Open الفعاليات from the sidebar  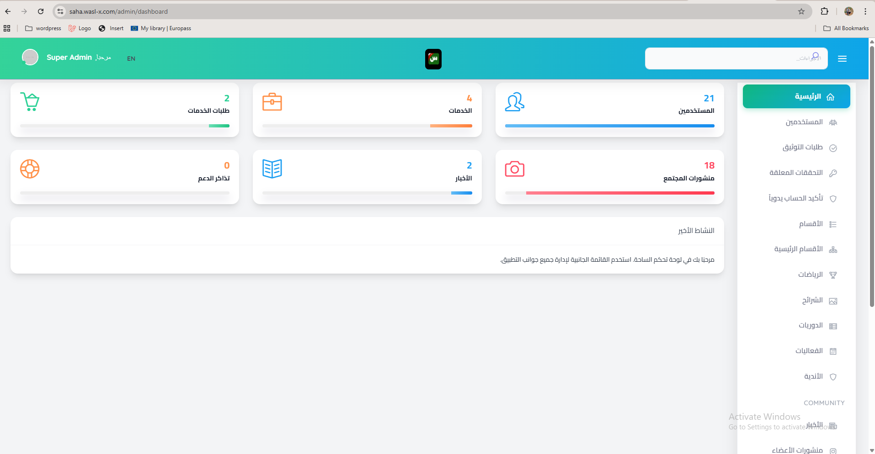[809, 351]
